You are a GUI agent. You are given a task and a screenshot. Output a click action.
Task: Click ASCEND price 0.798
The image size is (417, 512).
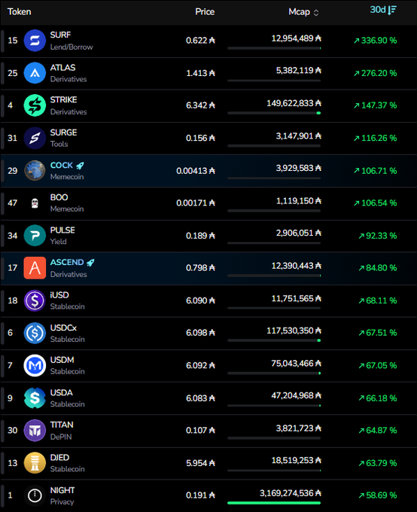[x=200, y=268]
